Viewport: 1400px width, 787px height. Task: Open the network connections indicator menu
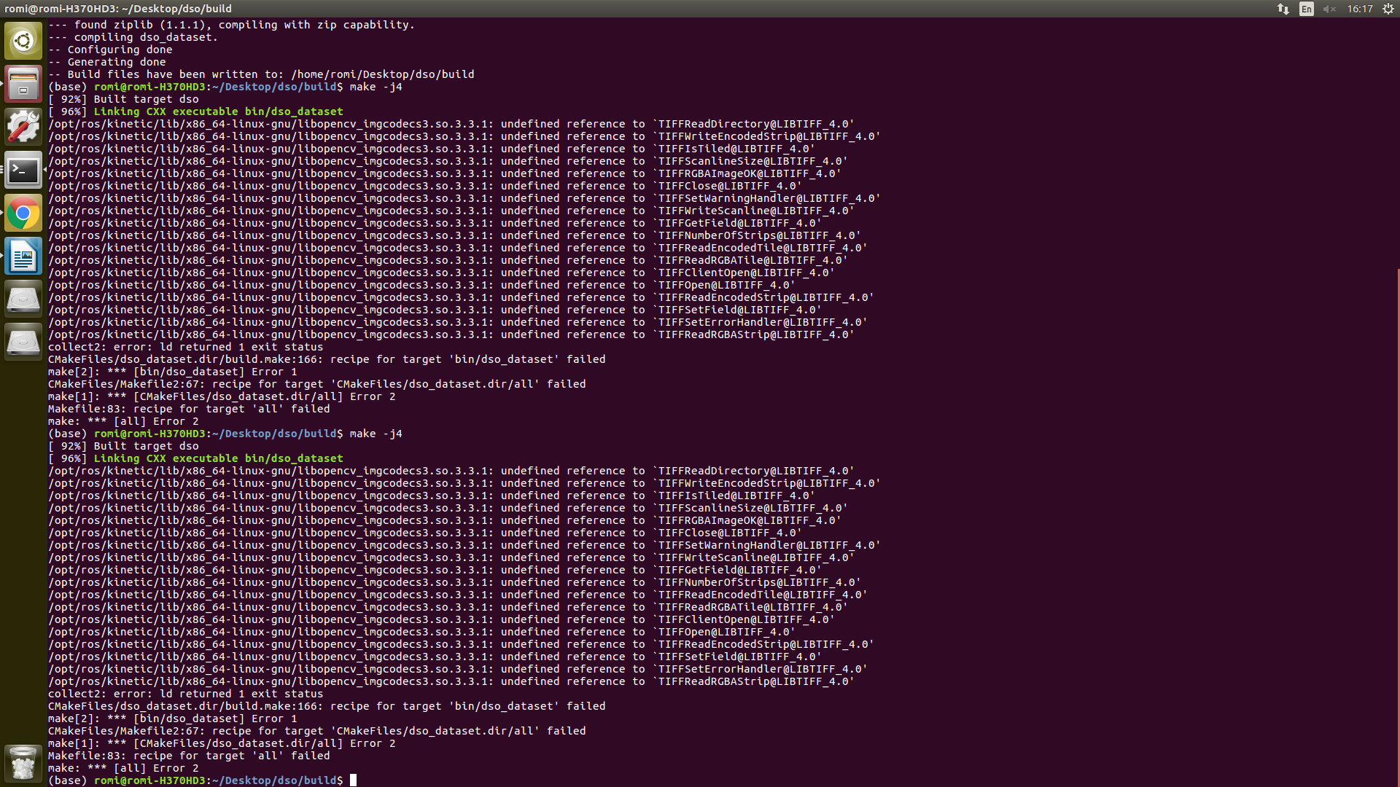(1283, 9)
